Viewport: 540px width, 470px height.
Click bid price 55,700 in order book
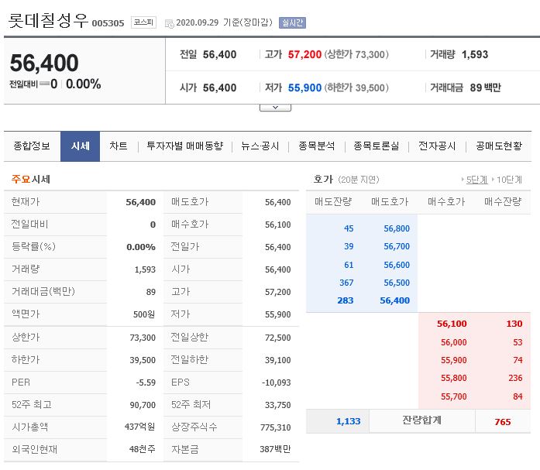click(x=453, y=396)
